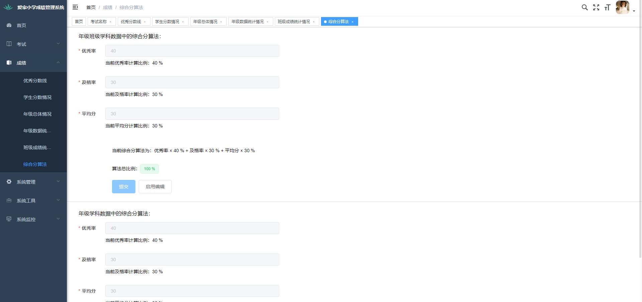Image resolution: width=642 pixels, height=302 pixels.
Task: Click the 成绩 breadcrumb item
Action: point(108,7)
